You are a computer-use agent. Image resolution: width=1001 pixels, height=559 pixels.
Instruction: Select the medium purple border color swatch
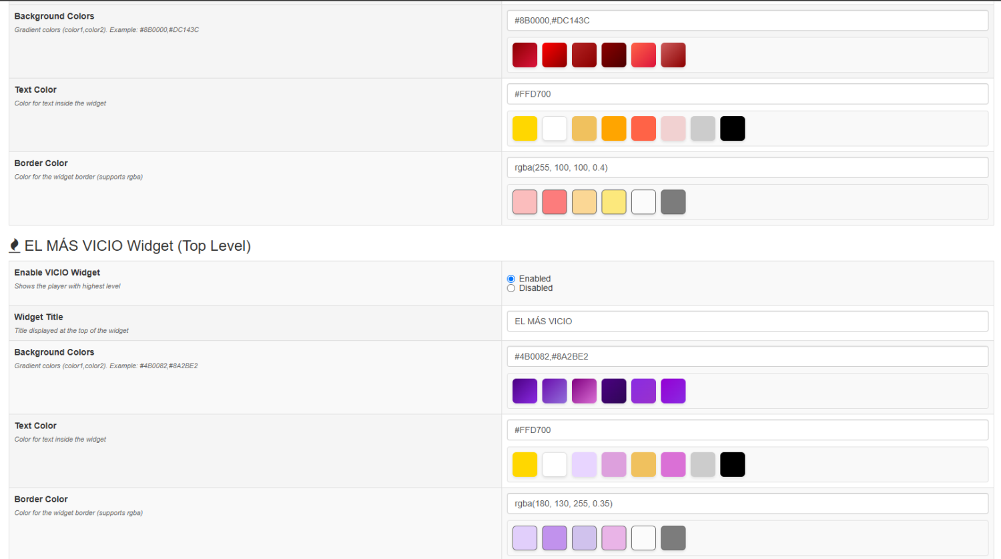point(554,538)
